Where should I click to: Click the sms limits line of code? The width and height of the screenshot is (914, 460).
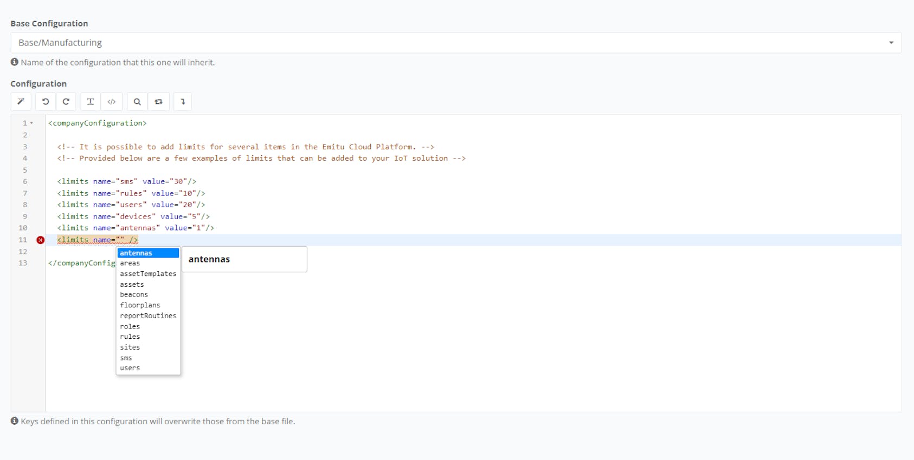[x=127, y=182]
